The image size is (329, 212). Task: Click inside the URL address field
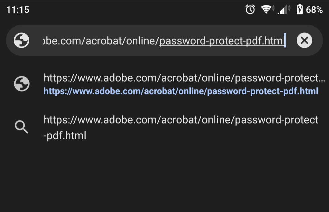point(164,40)
